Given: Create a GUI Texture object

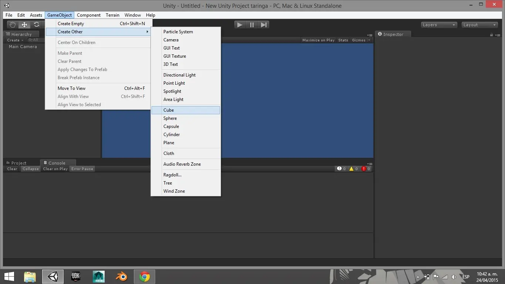Looking at the screenshot, I should (186, 56).
